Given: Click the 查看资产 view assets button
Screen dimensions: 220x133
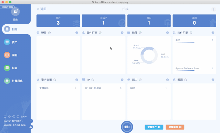Looking at the screenshot, I should tap(154, 127).
